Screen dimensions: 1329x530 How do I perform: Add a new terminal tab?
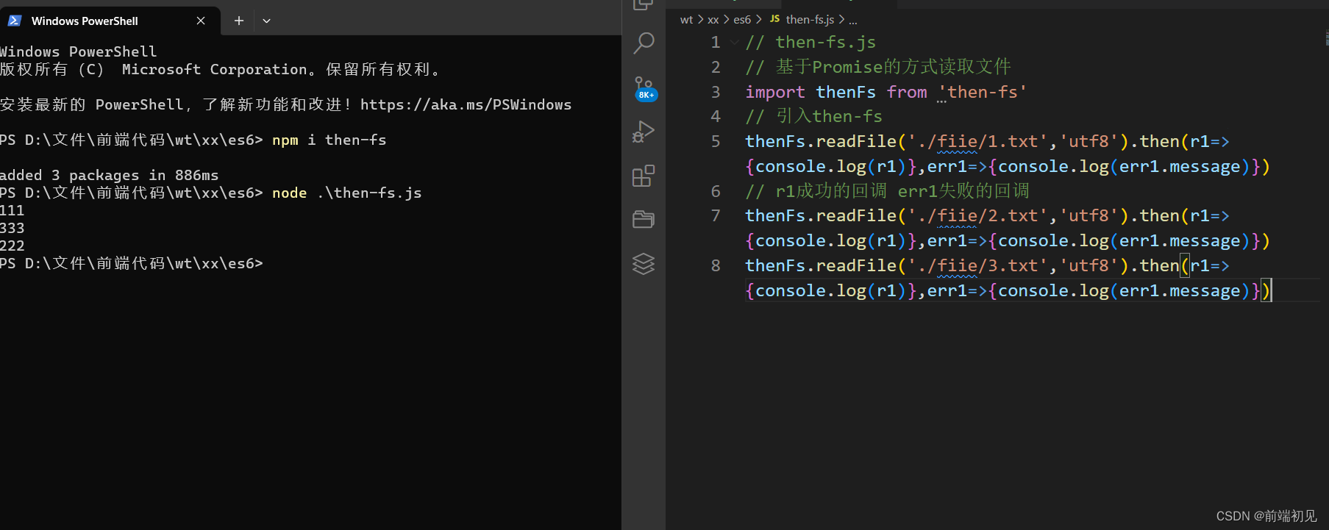(239, 21)
